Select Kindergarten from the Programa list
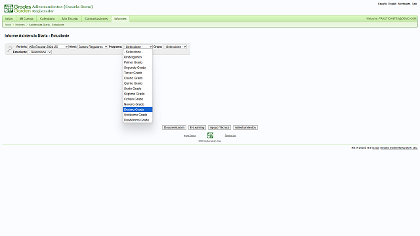Viewport: 420px width, 236px height. (x=138, y=57)
